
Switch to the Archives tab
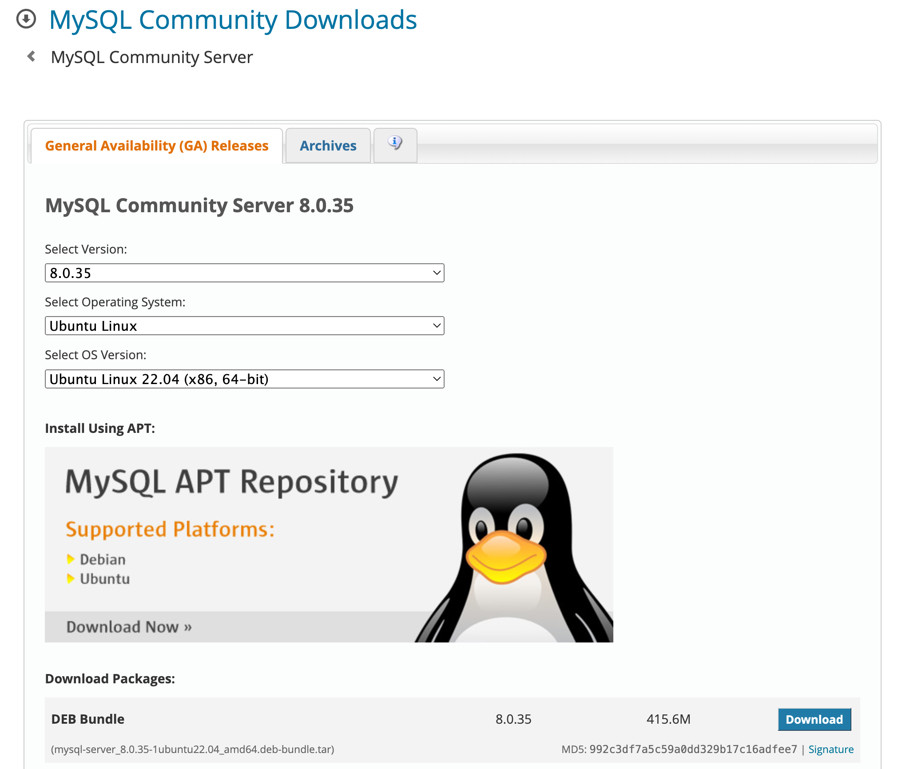coord(328,146)
